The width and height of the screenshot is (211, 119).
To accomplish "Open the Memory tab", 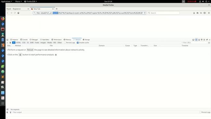I will [x=67, y=40].
